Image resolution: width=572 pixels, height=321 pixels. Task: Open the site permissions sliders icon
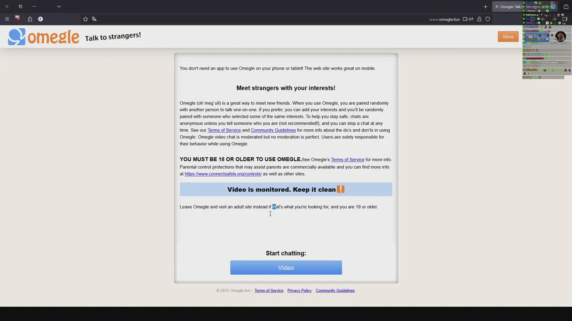(x=471, y=19)
